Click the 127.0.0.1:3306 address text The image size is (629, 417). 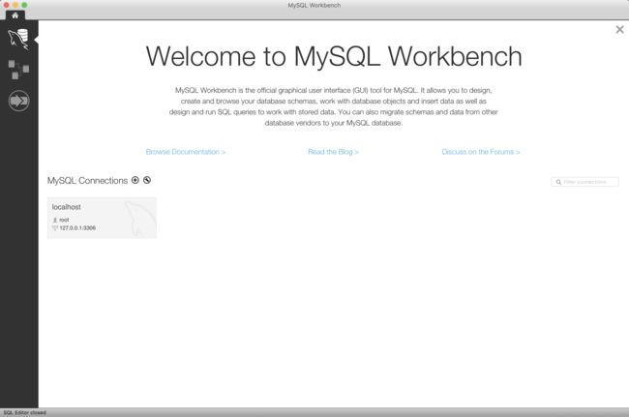(x=77, y=227)
